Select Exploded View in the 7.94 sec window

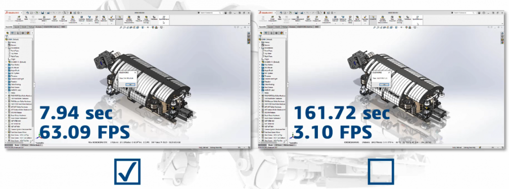click(112, 20)
